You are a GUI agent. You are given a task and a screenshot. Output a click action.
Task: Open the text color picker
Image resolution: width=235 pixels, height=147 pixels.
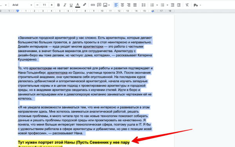click(78, 5)
